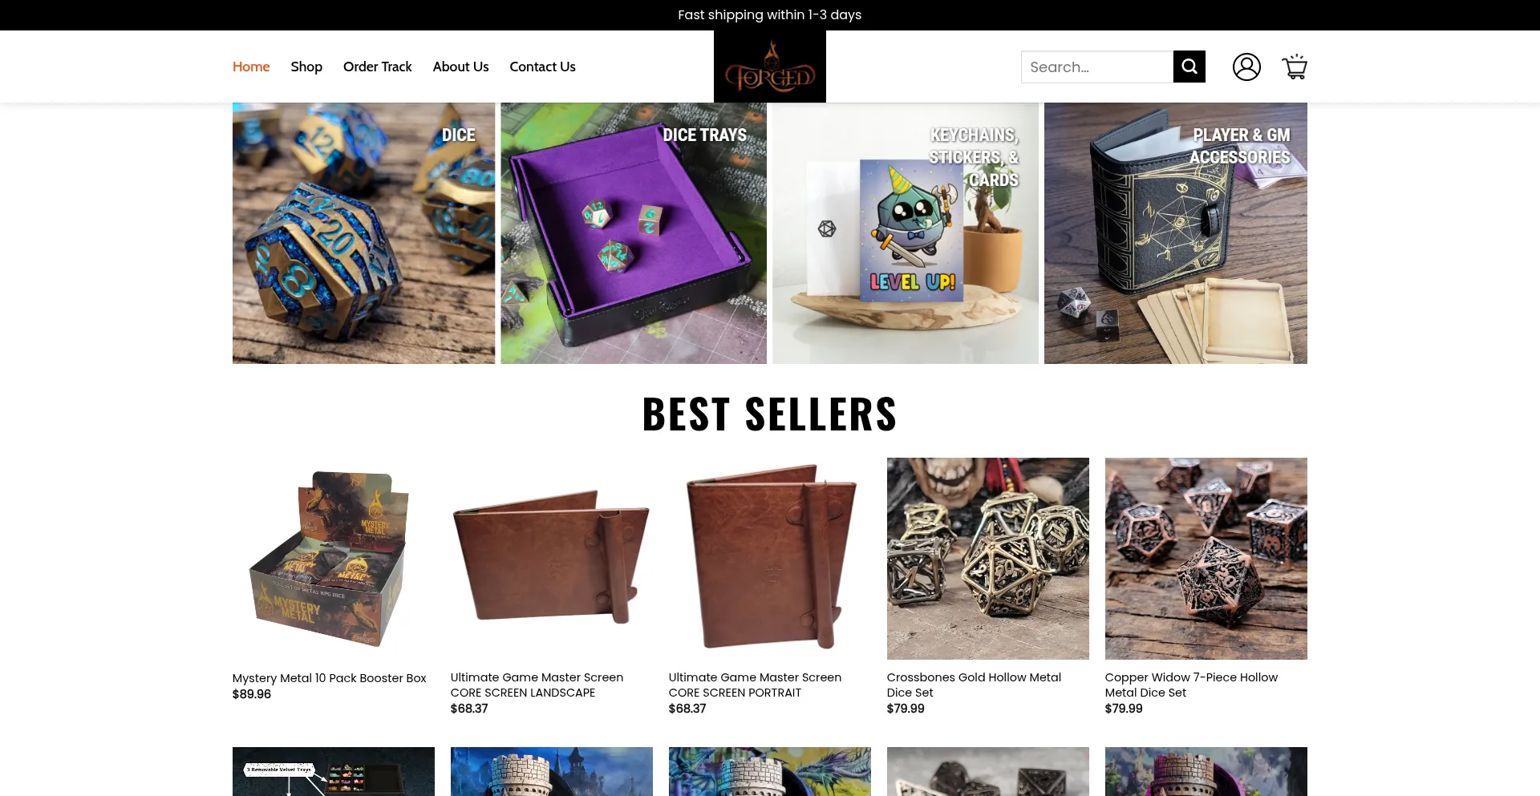The height and width of the screenshot is (796, 1540).
Task: Open the user account icon
Action: 1246,67
